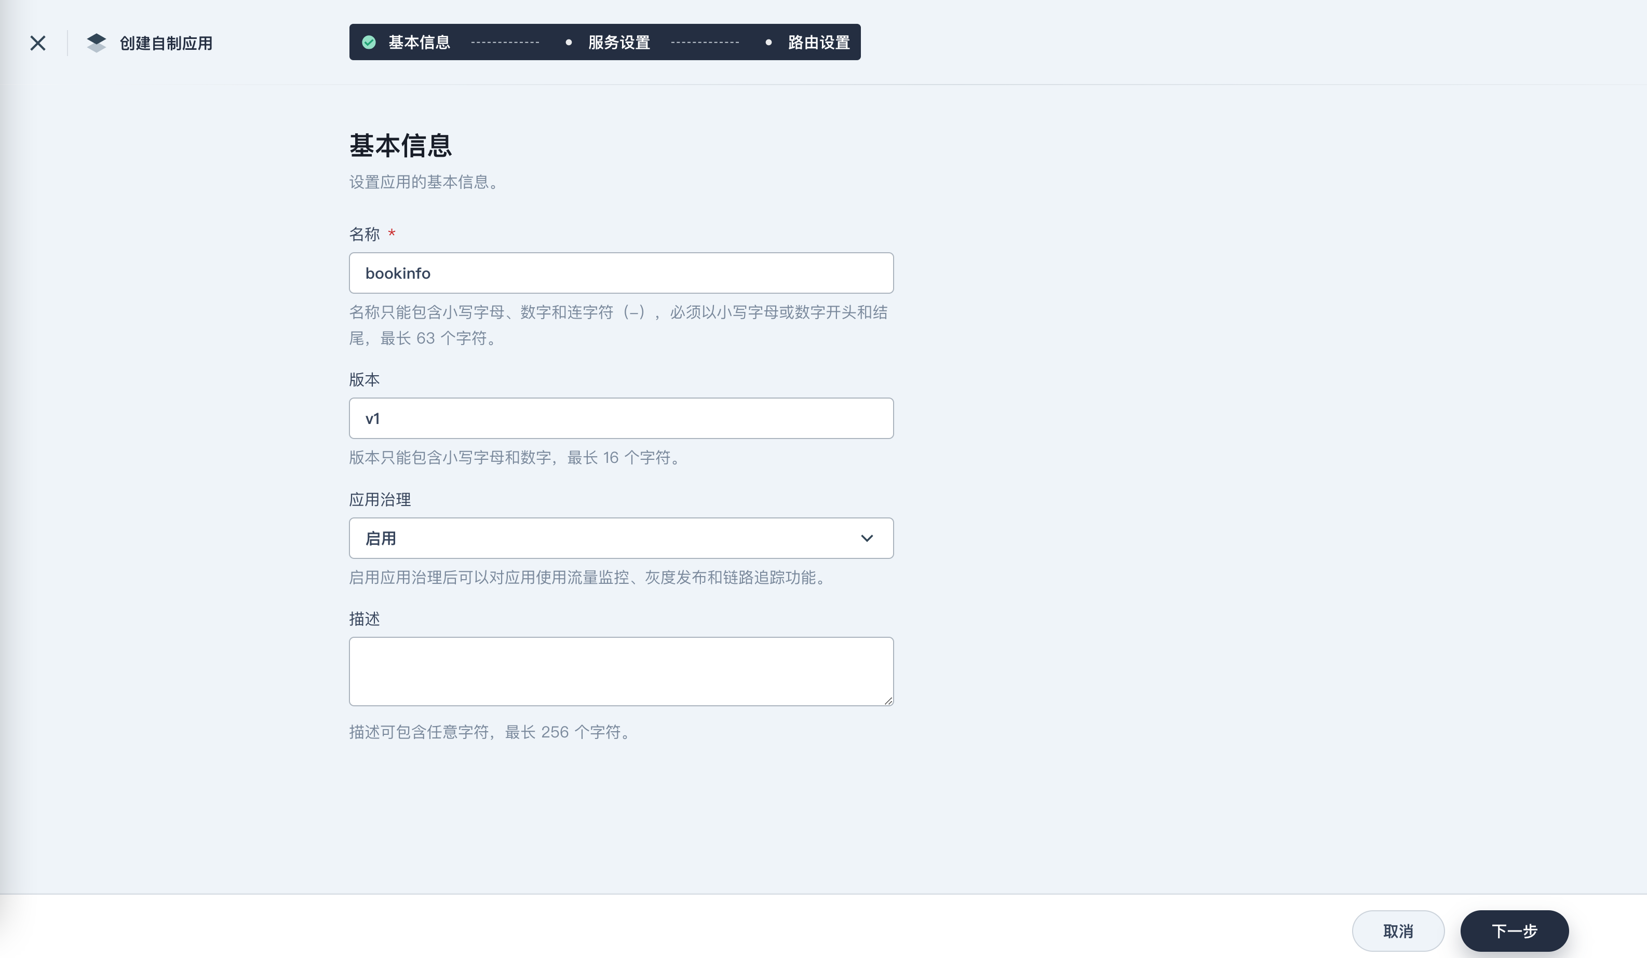
Task: Click the green checkmark on 基本信息 step
Action: [369, 43]
